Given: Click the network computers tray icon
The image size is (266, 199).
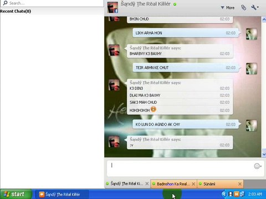Looking at the screenshot, I should pyautogui.click(x=242, y=194).
